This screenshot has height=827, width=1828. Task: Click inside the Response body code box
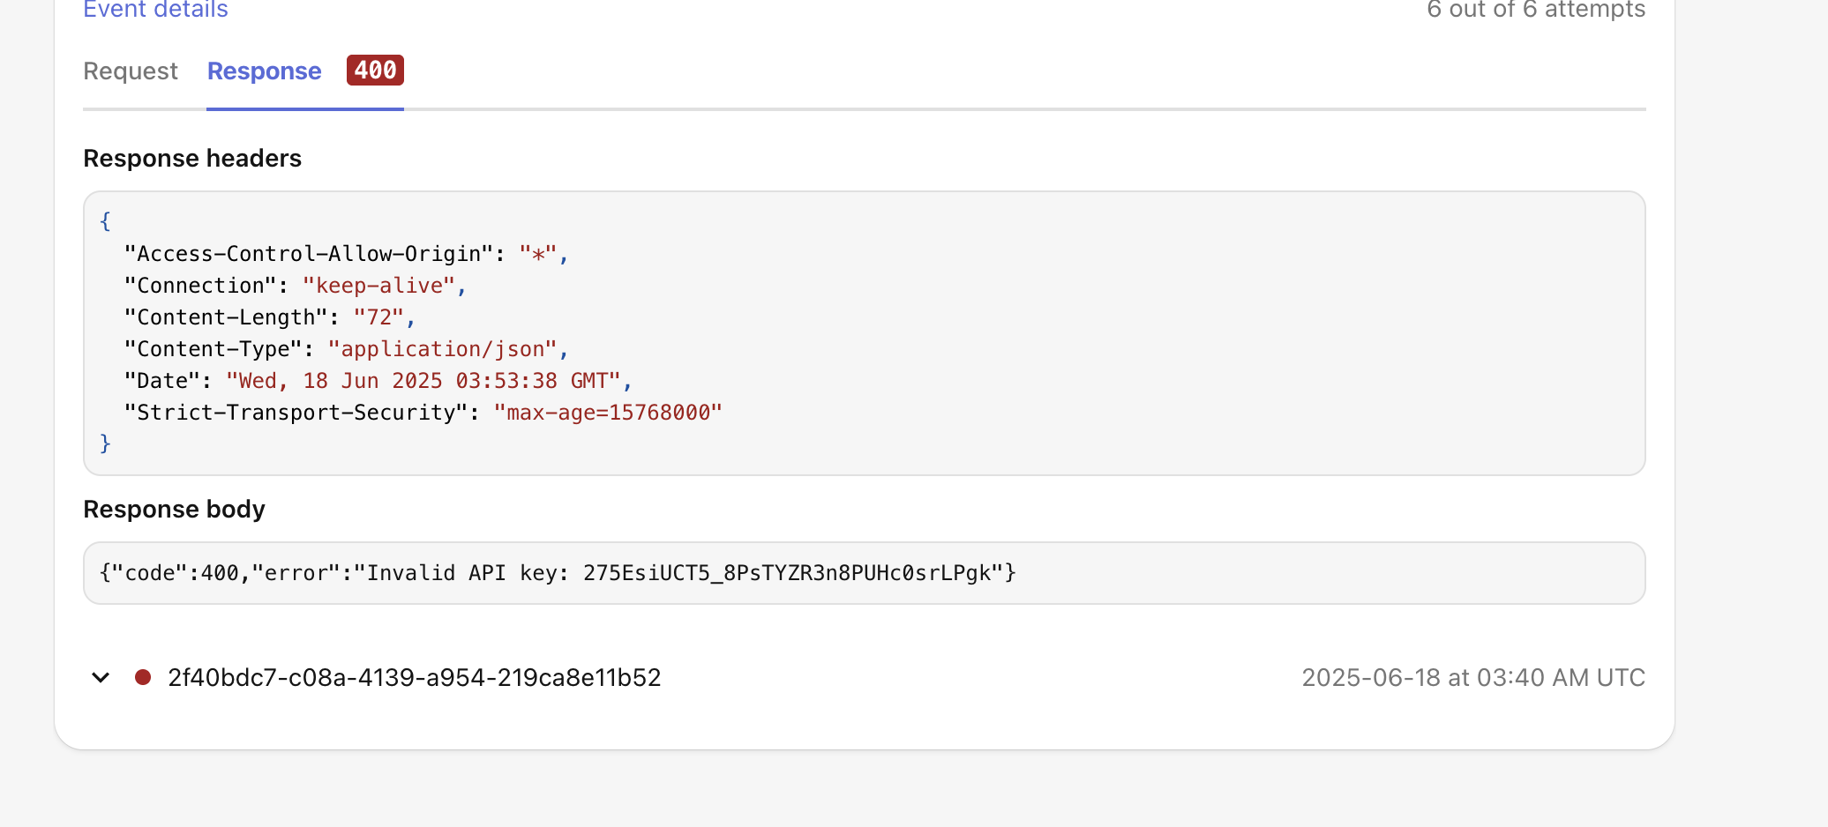point(865,573)
